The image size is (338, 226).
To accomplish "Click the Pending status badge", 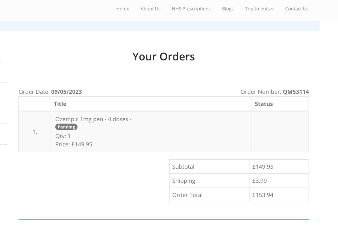I will [67, 127].
